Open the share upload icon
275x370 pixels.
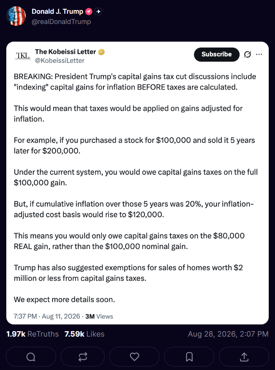point(244,357)
